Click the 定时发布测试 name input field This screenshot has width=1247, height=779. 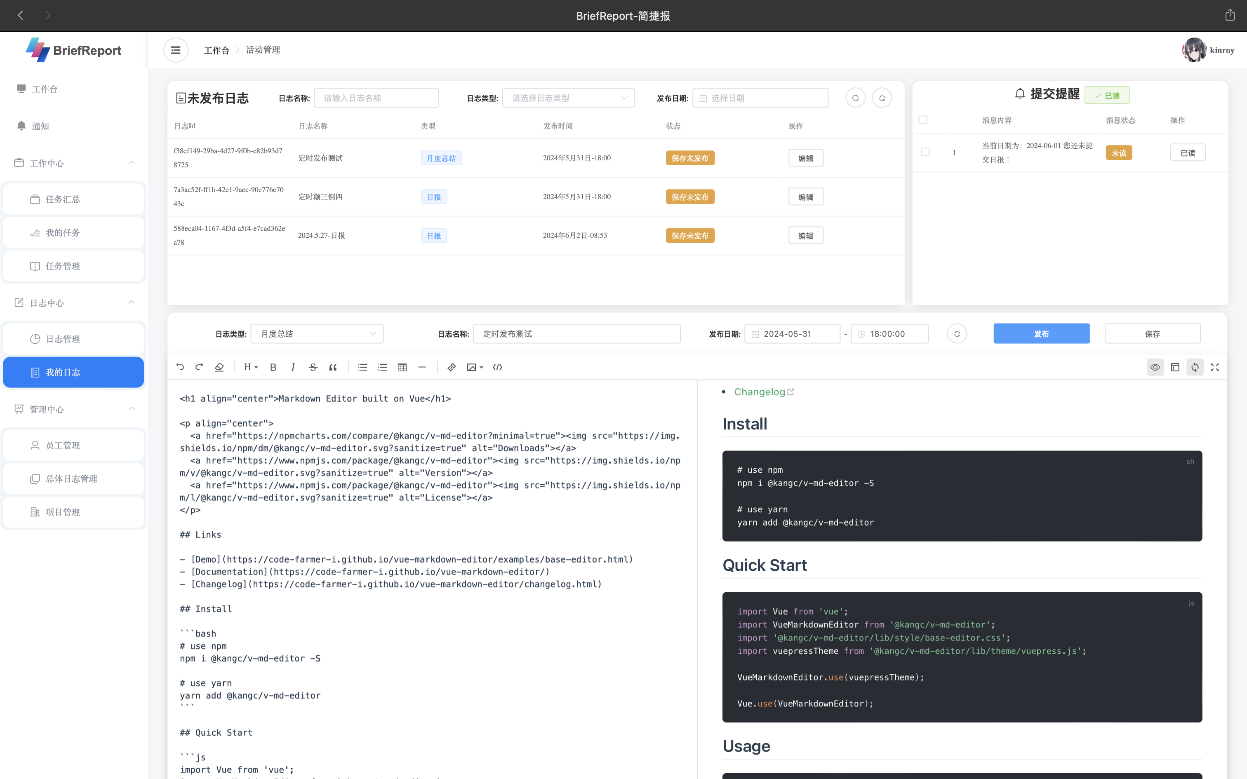(576, 333)
